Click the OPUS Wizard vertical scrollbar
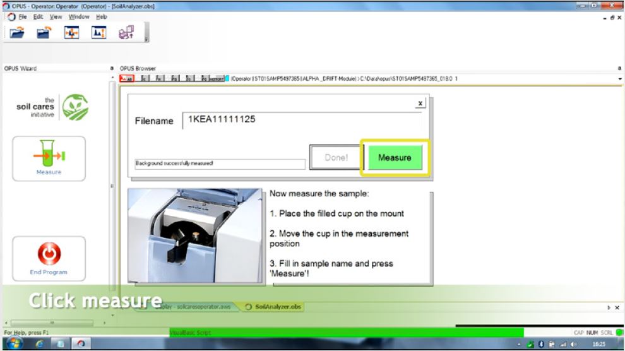 coord(112,186)
